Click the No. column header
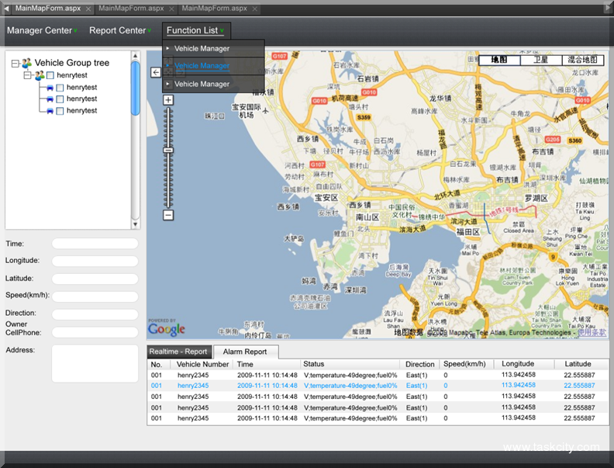The width and height of the screenshot is (614, 468). (157, 364)
